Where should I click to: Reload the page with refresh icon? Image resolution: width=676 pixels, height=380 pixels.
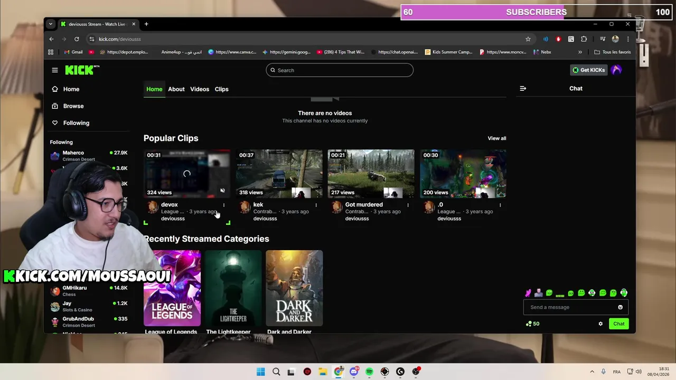[x=77, y=39]
